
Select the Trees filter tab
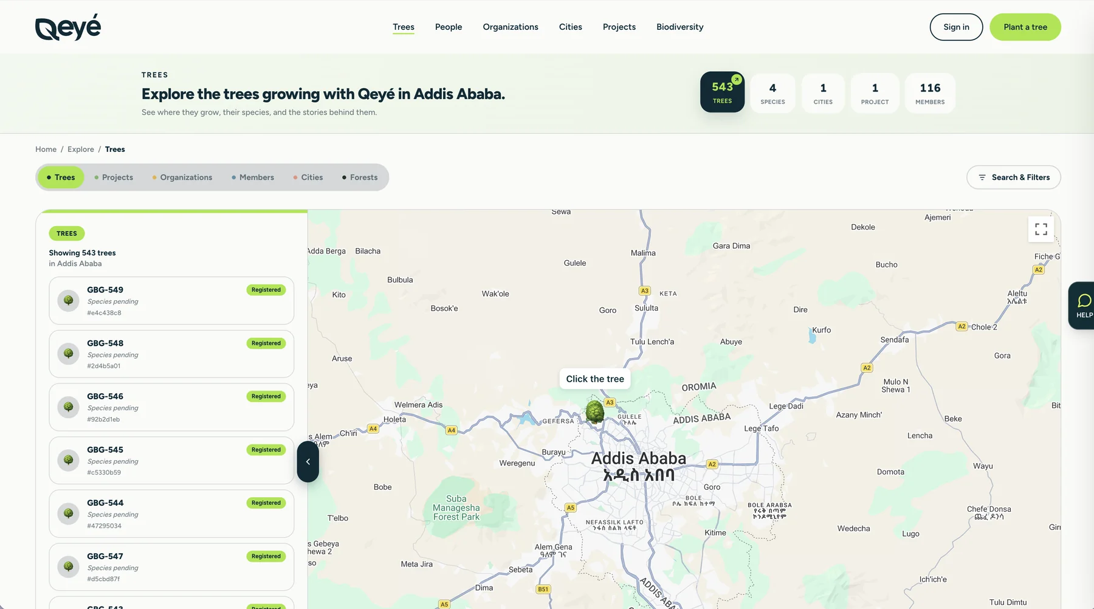click(61, 177)
